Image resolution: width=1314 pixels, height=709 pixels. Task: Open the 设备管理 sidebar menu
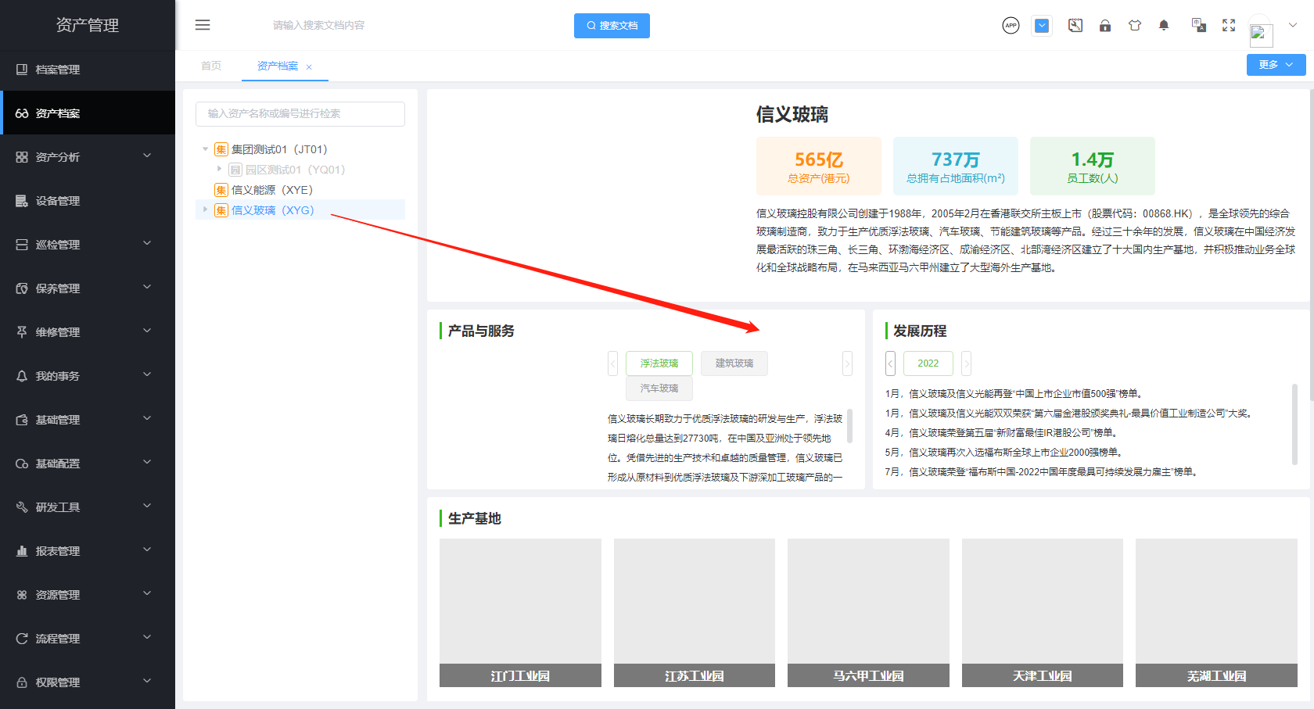pyautogui.click(x=88, y=201)
